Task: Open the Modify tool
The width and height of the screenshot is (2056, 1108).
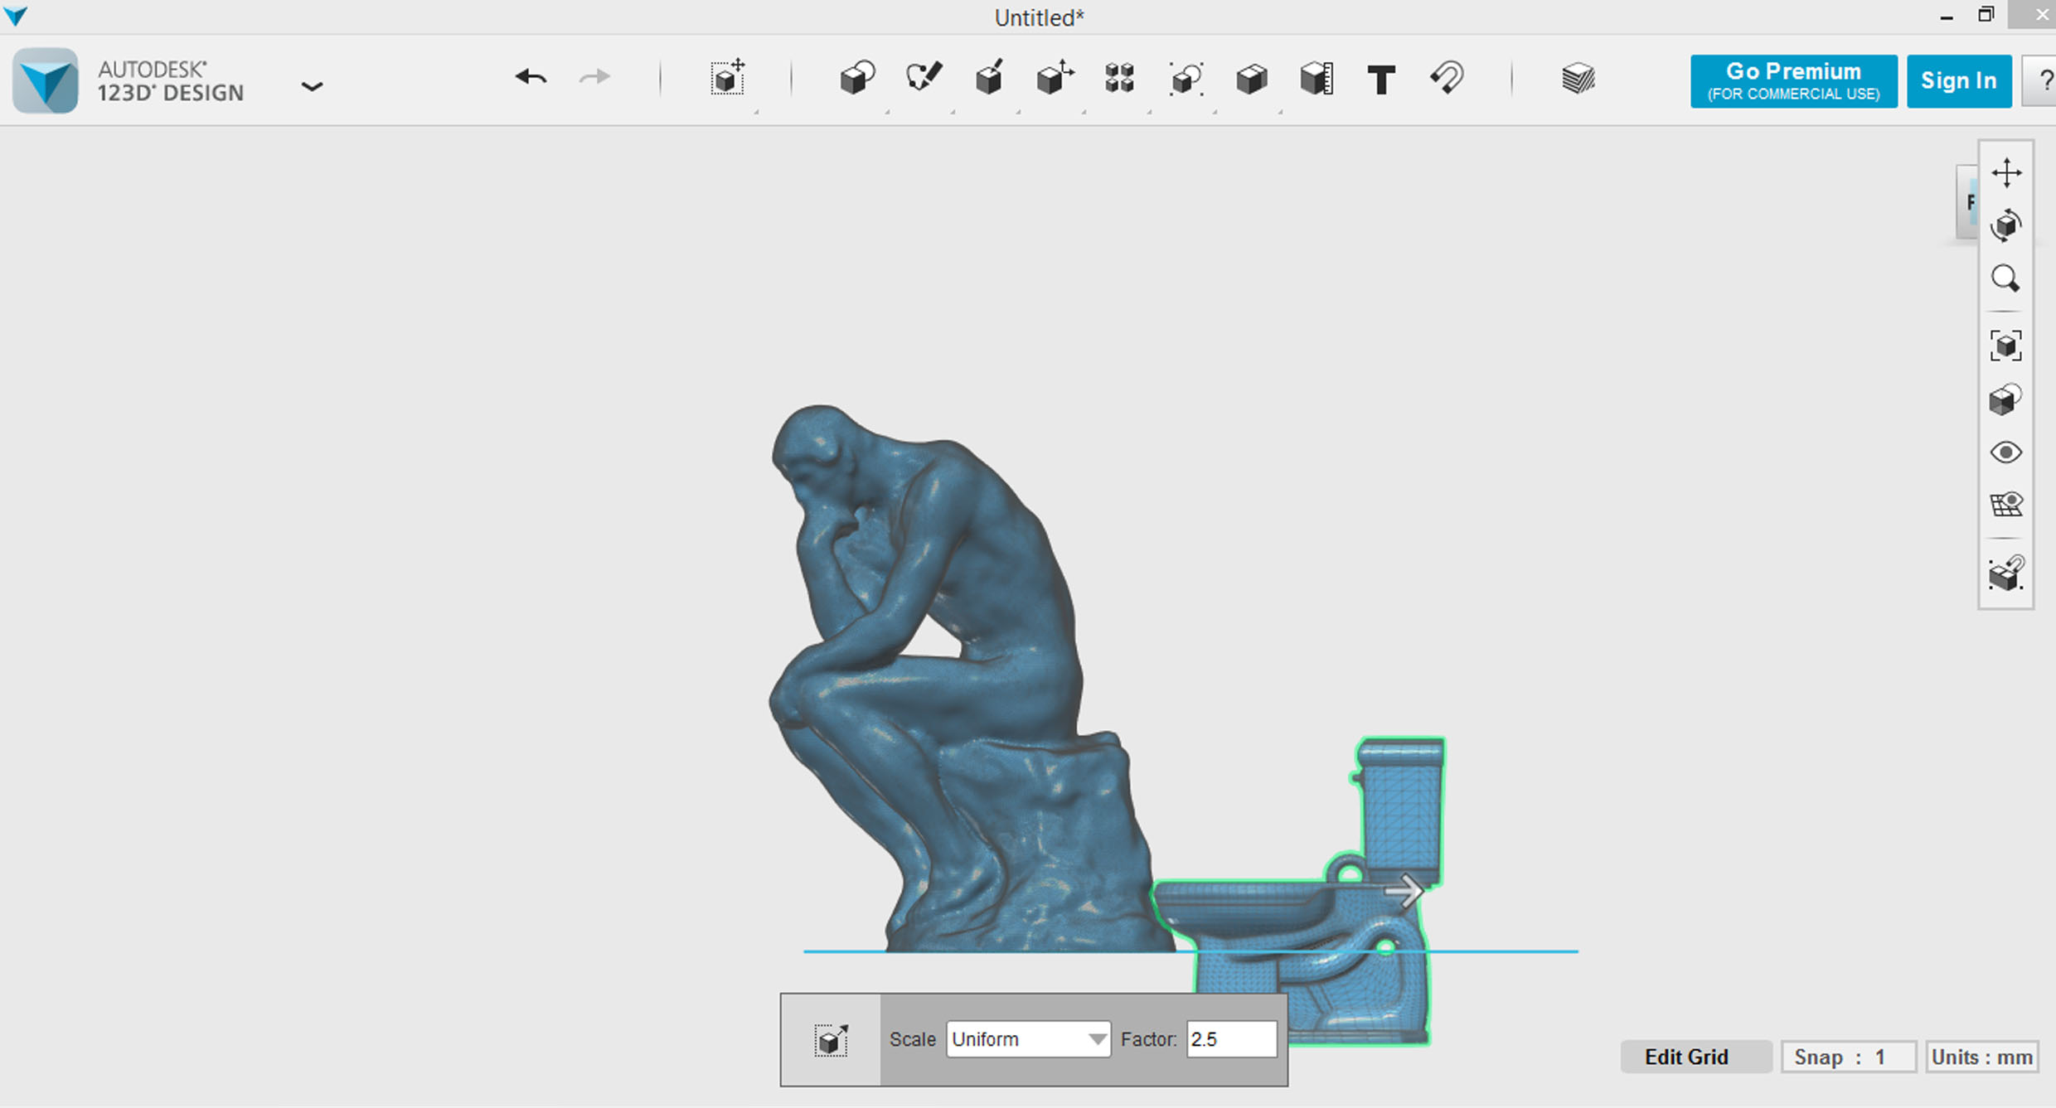Action: click(x=1055, y=78)
